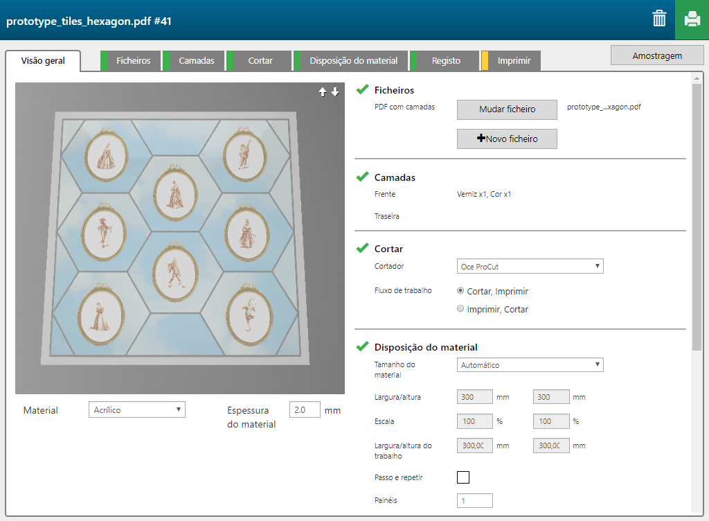Click the job title prototype_tiles_hexagon.pdf #41

coord(89,21)
